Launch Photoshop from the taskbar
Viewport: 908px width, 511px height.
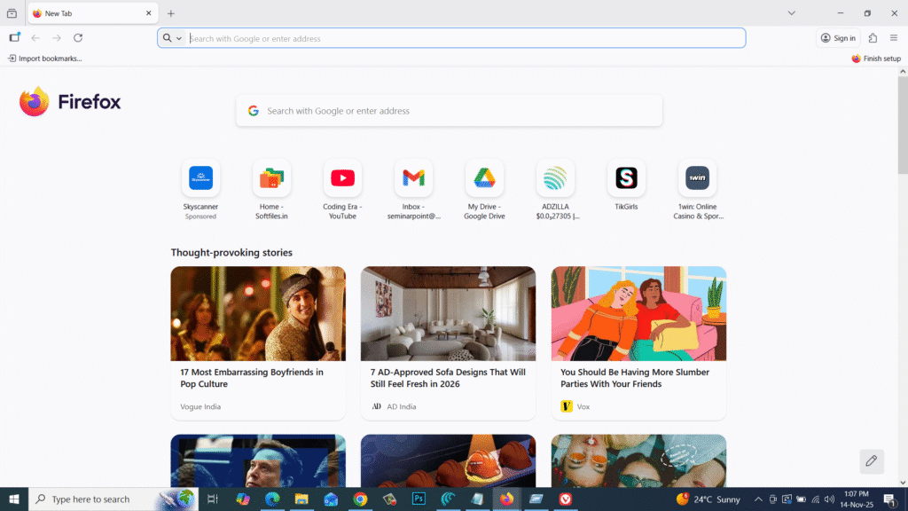click(419, 499)
